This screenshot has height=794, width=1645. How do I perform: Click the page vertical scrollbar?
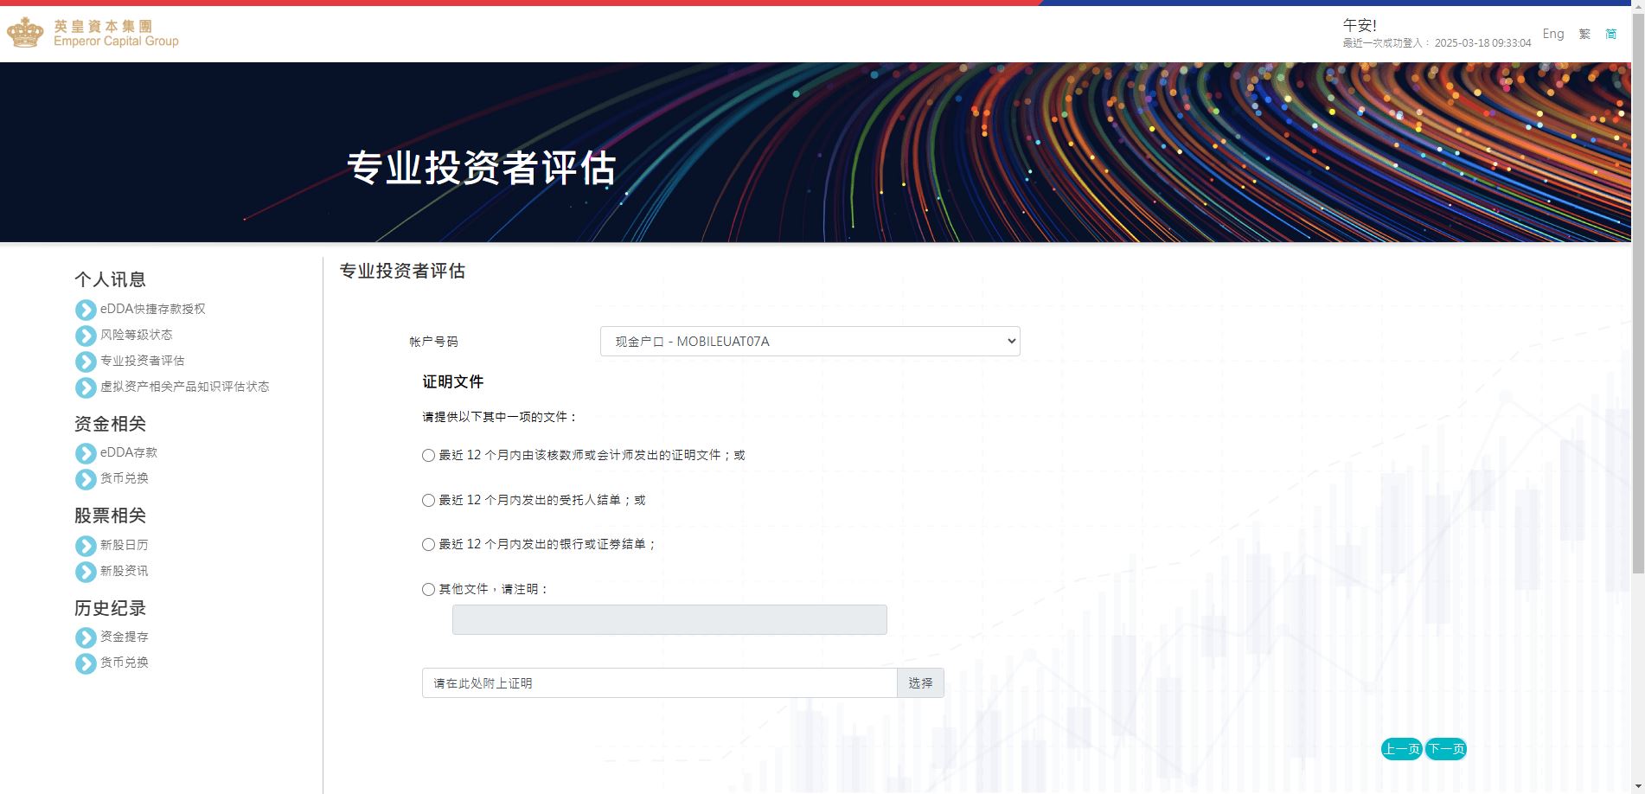tap(1638, 294)
